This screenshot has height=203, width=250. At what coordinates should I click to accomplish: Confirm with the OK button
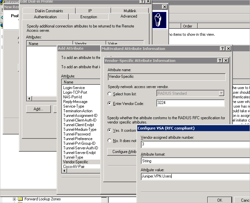pyautogui.click(x=220, y=200)
